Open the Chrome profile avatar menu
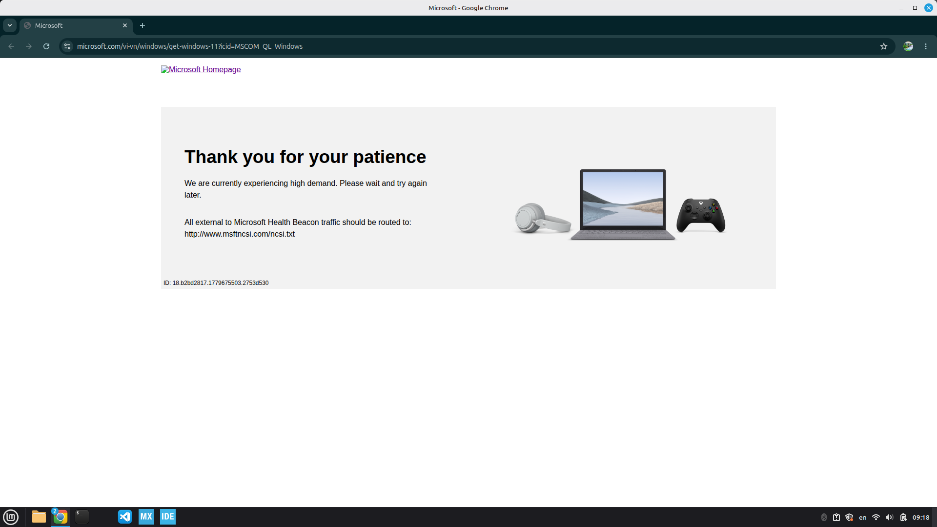The image size is (937, 527). tap(908, 46)
